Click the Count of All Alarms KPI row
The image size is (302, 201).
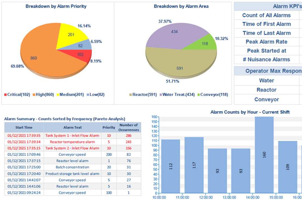click(268, 15)
